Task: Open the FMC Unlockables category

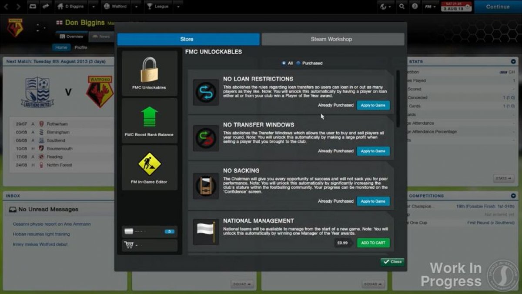Action: (149, 73)
